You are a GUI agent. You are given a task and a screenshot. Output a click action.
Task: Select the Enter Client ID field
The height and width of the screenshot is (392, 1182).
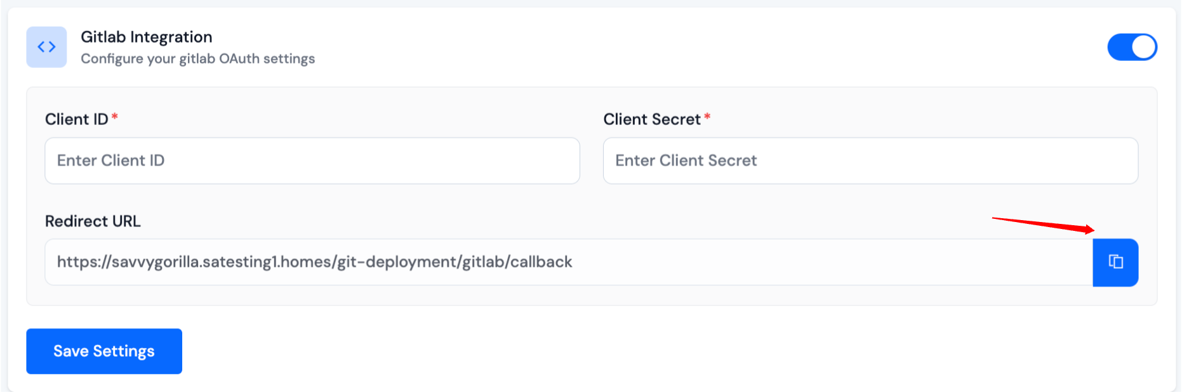[312, 160]
